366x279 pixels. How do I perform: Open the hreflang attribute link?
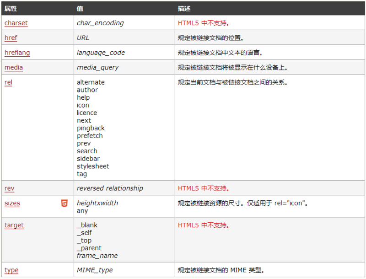pos(17,53)
